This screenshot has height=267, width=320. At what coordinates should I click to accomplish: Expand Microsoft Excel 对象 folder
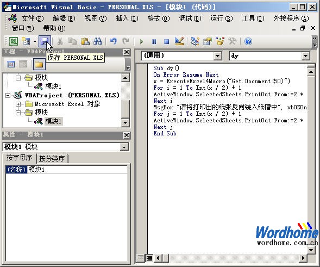point(18,104)
